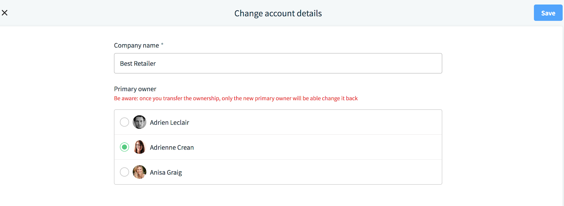Close the Change account details dialog
Viewport: 564px width, 206px height.
click(5, 13)
